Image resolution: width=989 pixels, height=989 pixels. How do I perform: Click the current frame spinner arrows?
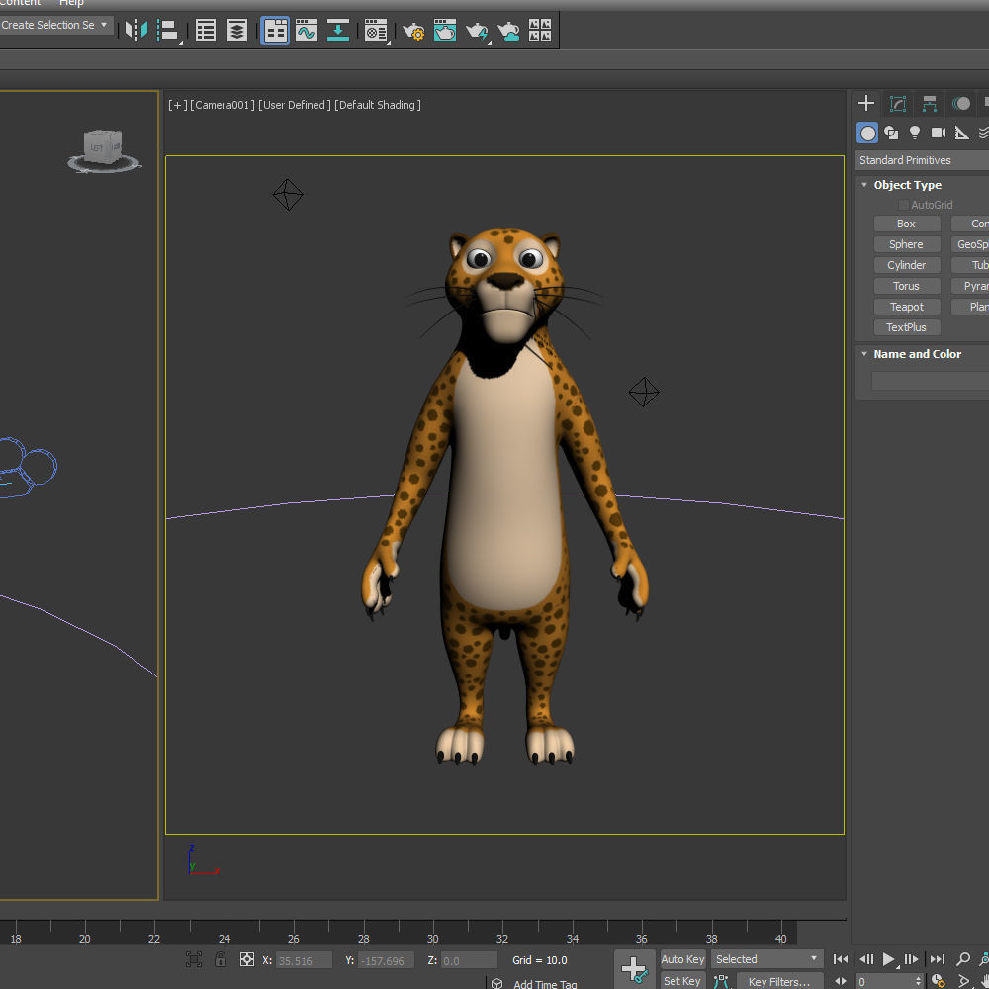coord(919,981)
